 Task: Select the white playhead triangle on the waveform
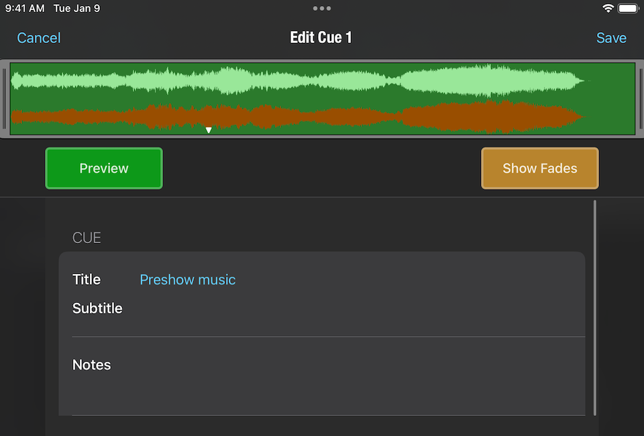coord(209,130)
